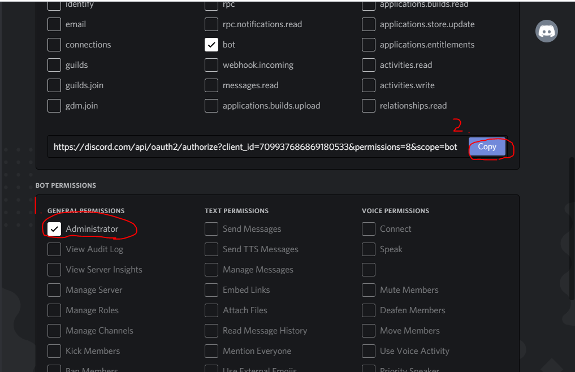575x372 pixels.
Task: Click the page vertical scrollbar
Action: click(x=572, y=228)
